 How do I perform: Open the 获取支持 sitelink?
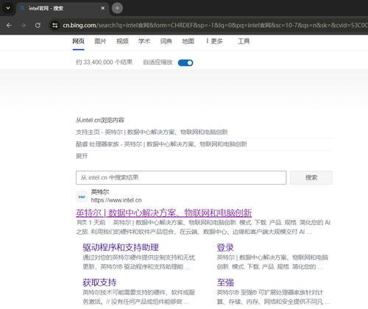[99, 283]
